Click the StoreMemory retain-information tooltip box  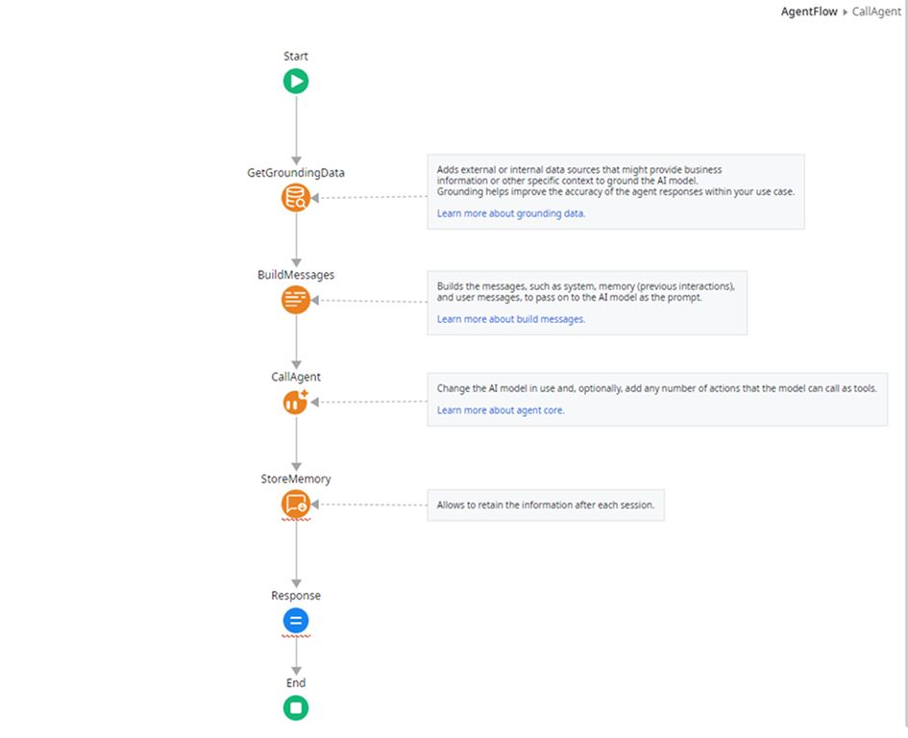point(545,504)
